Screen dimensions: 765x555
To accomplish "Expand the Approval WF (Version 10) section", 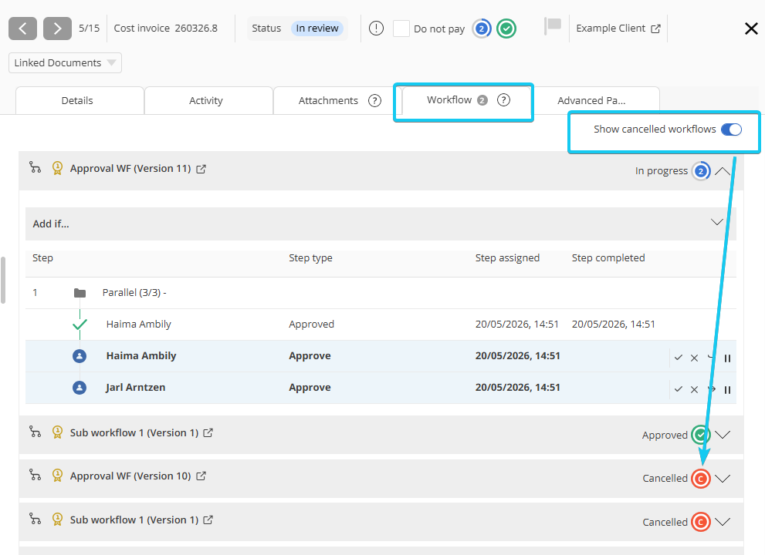I will [723, 478].
